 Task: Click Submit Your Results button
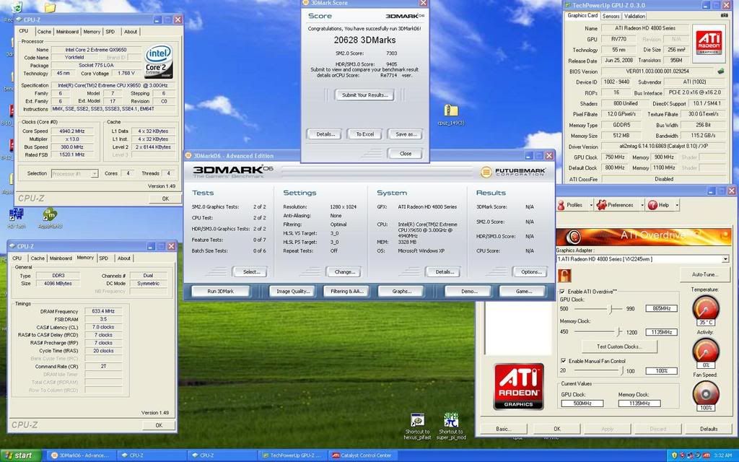point(364,95)
